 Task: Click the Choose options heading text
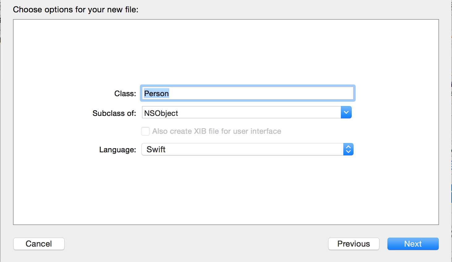coord(76,10)
